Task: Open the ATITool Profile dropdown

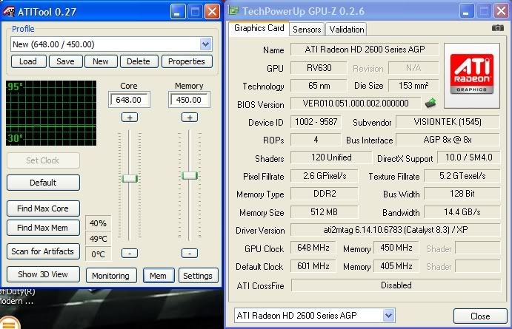Action: click(x=205, y=44)
